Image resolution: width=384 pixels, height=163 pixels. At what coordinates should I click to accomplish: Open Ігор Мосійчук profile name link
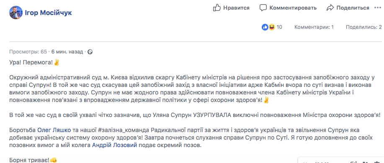49,13
